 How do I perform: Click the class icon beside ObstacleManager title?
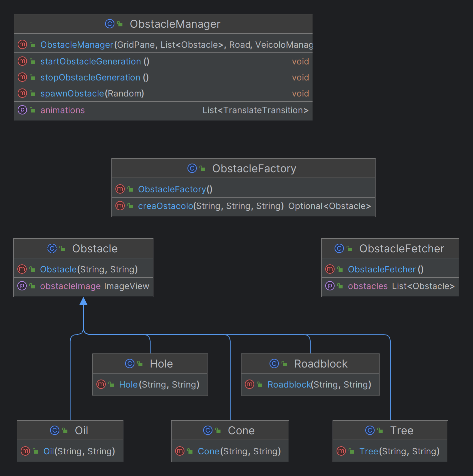tap(109, 24)
